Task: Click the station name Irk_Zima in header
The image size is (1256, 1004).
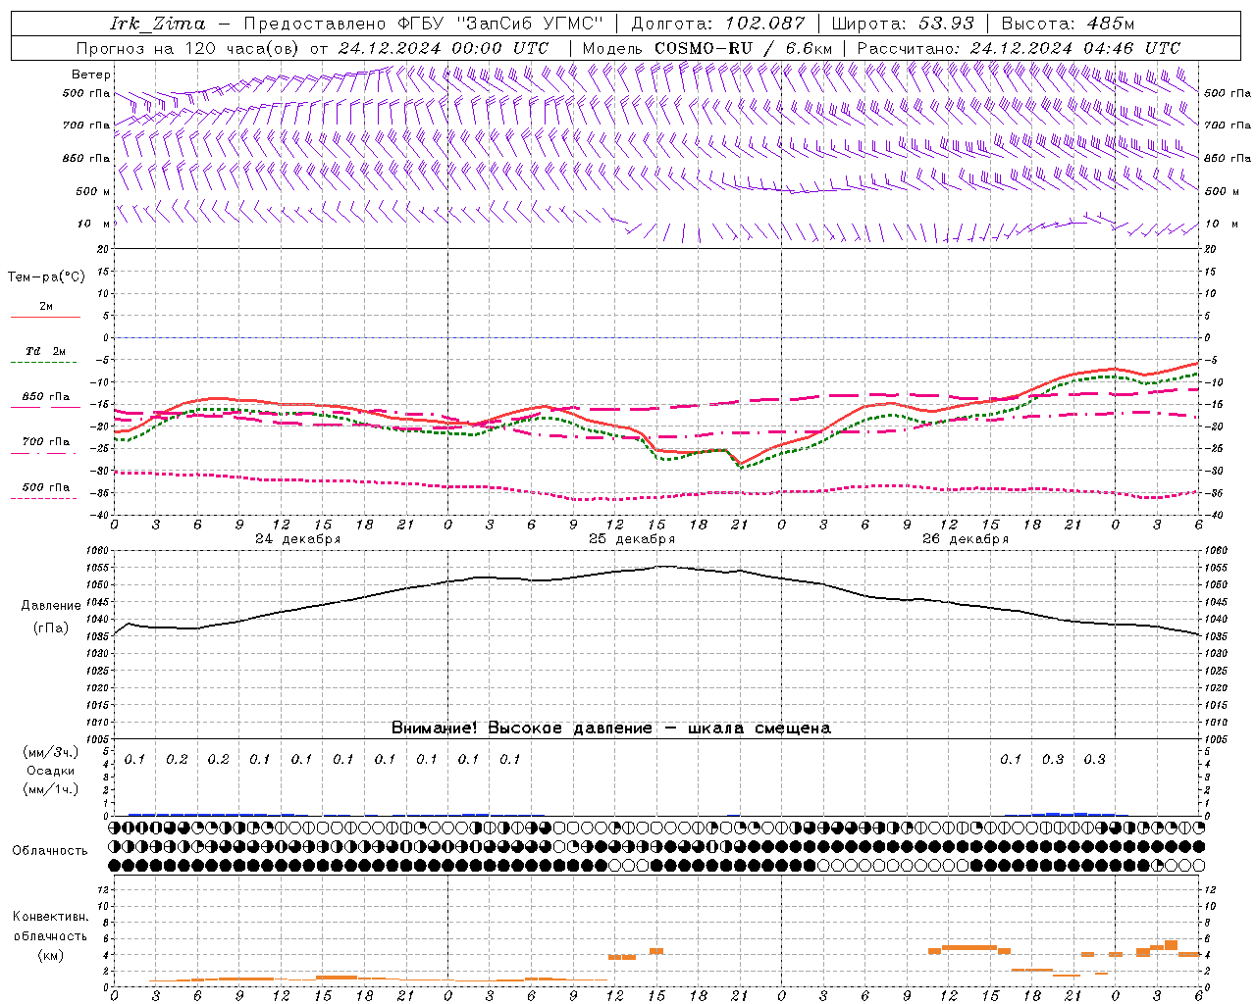Action: coord(158,24)
